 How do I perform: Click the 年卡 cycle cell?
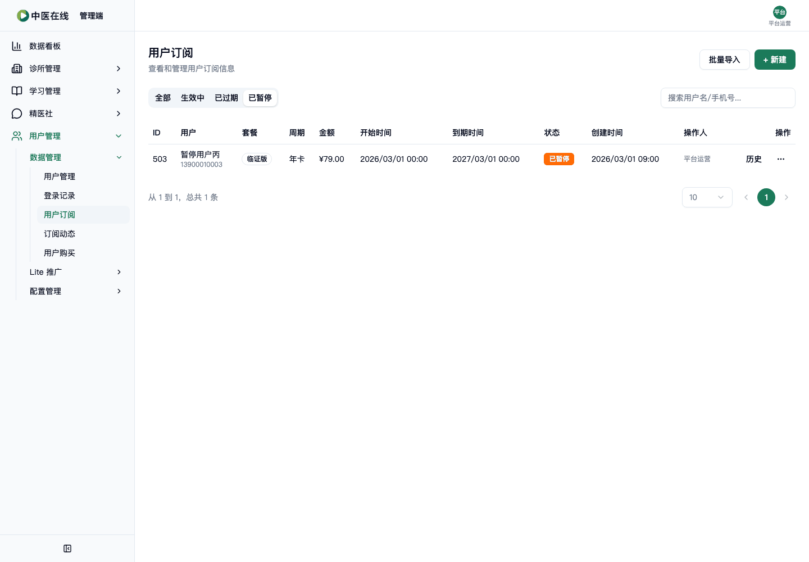click(297, 159)
